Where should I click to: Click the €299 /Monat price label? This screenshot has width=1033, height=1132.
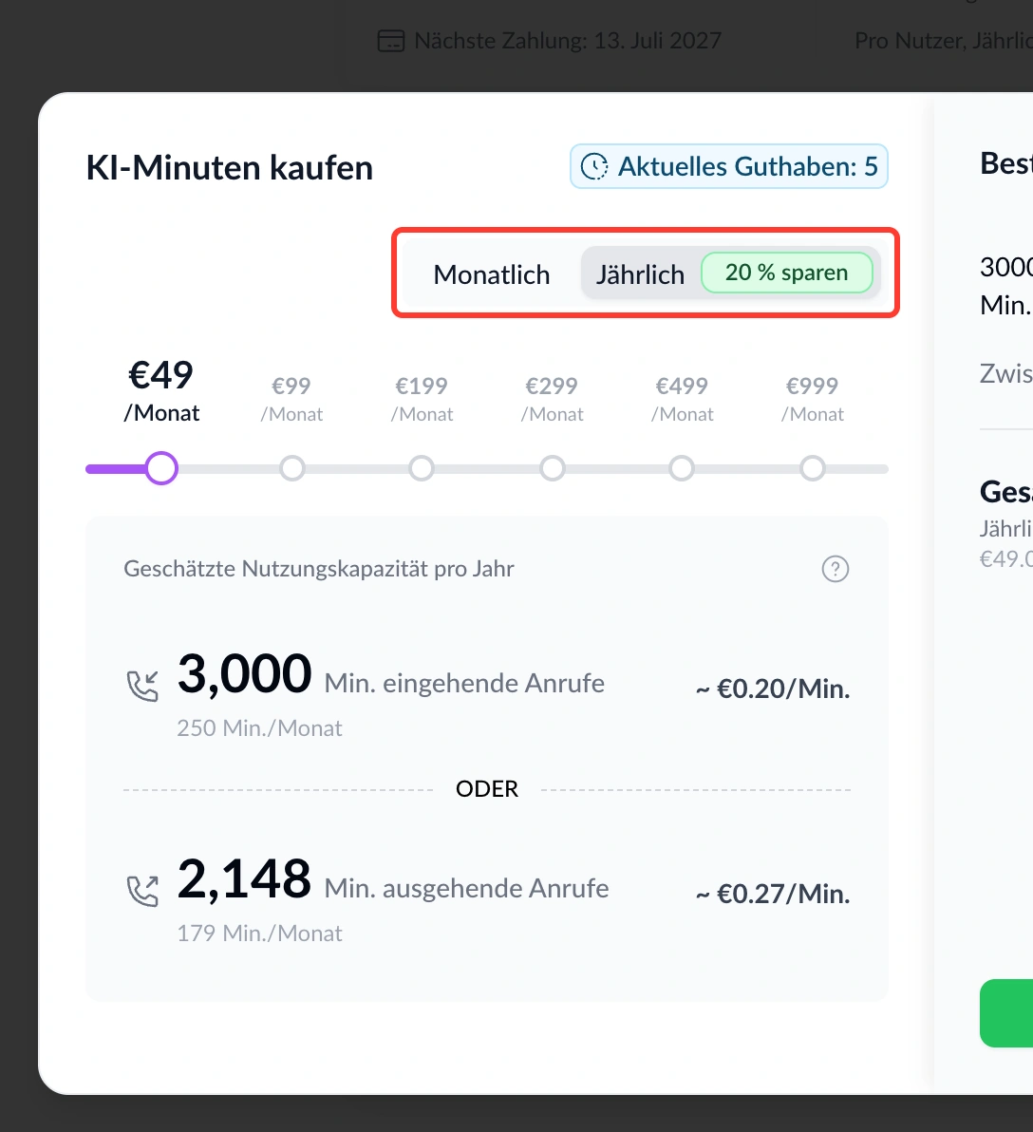coord(553,399)
